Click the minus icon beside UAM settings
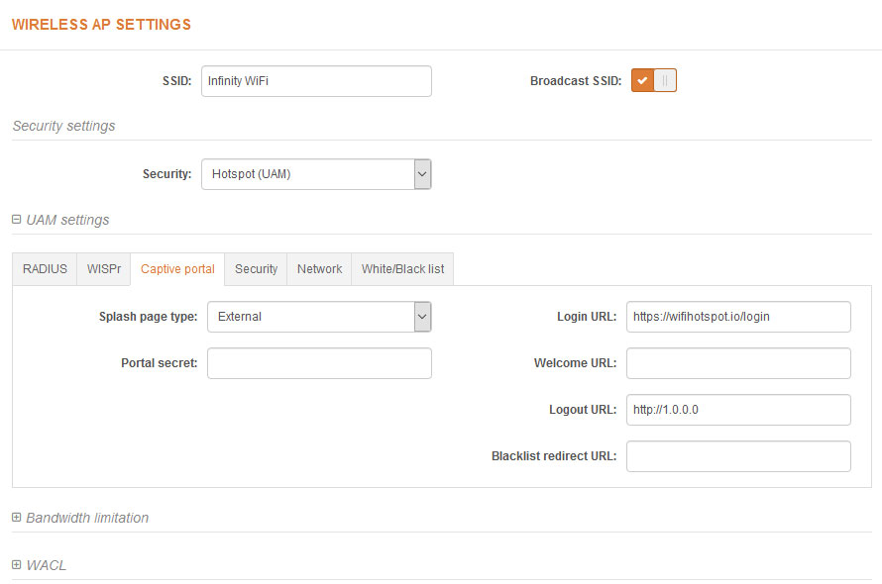Screen dimensions: 882x584 click(x=16, y=220)
